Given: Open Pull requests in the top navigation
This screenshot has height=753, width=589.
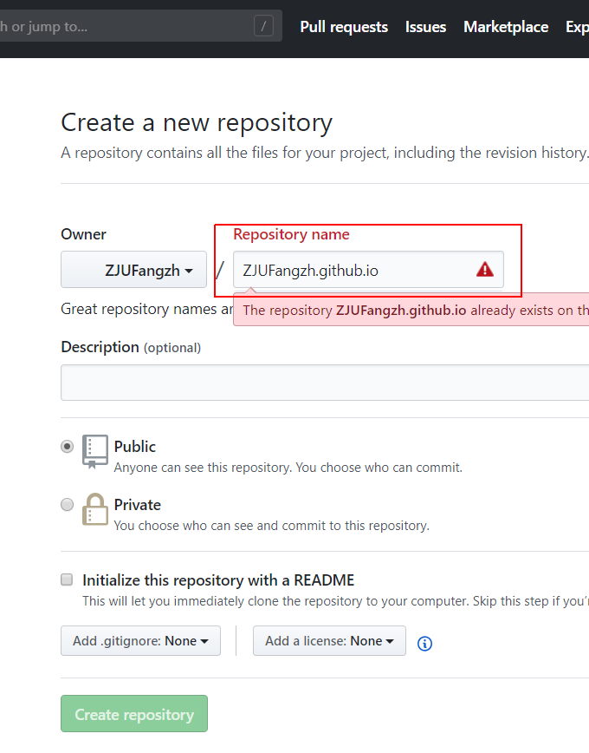Looking at the screenshot, I should (344, 27).
